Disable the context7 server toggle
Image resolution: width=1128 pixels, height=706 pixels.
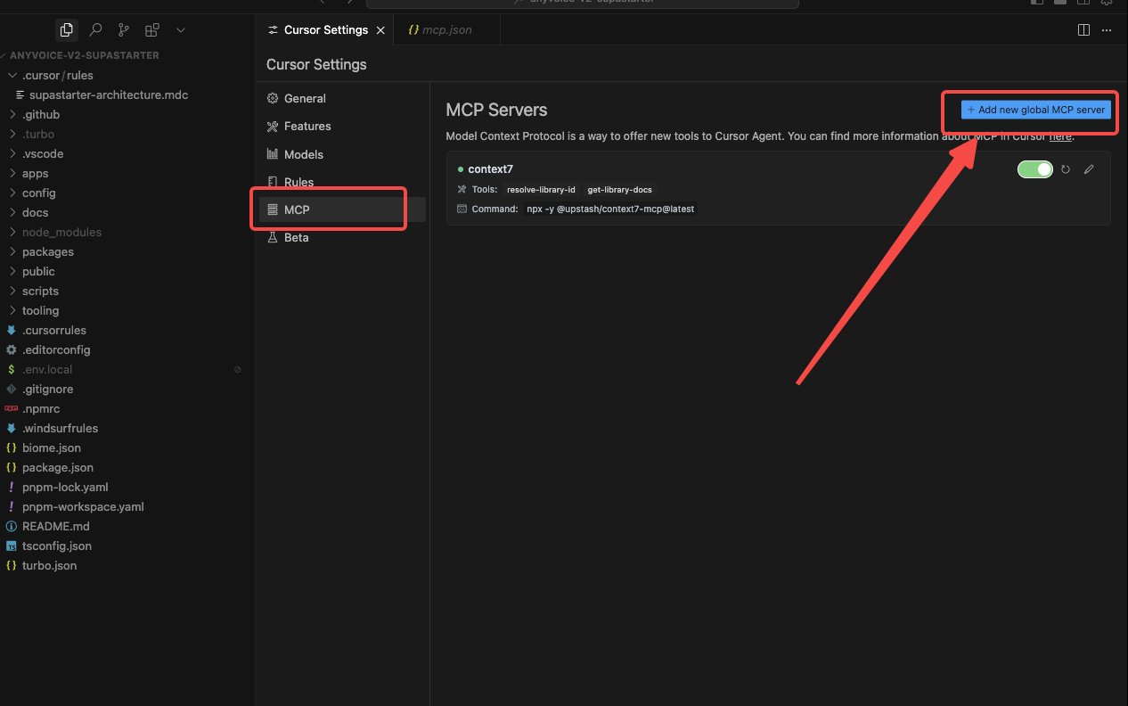coord(1035,169)
